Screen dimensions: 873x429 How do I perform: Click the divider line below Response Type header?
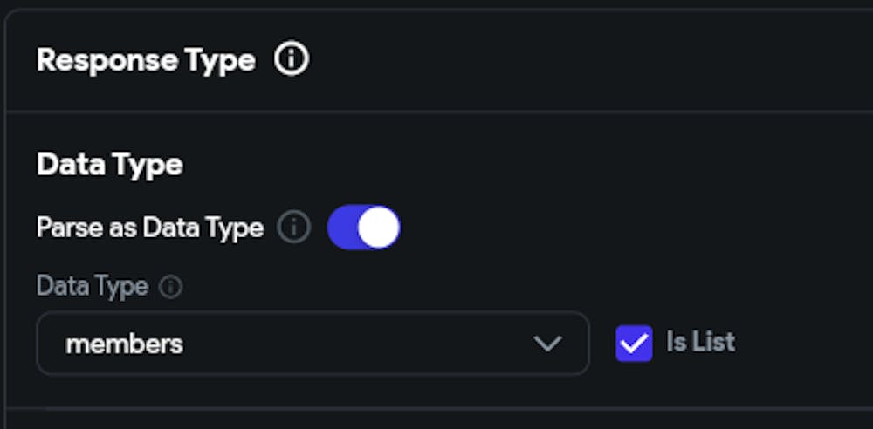point(439,112)
